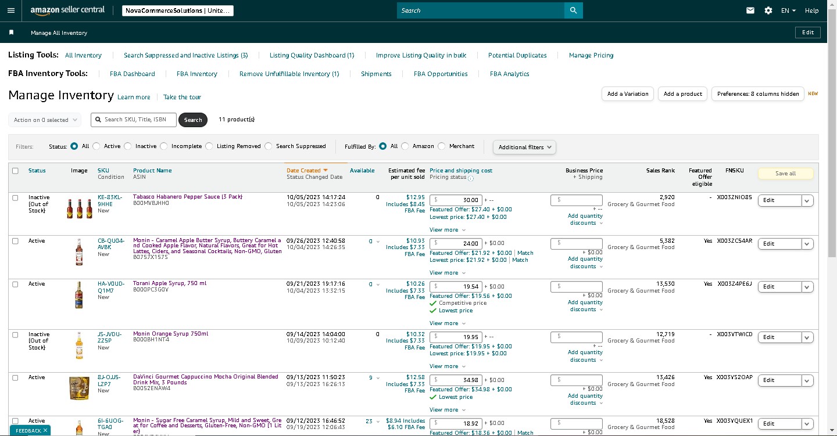The width and height of the screenshot is (837, 436).
Task: Click the bookmark icon beside Manage All Inventory
Action: [x=11, y=33]
